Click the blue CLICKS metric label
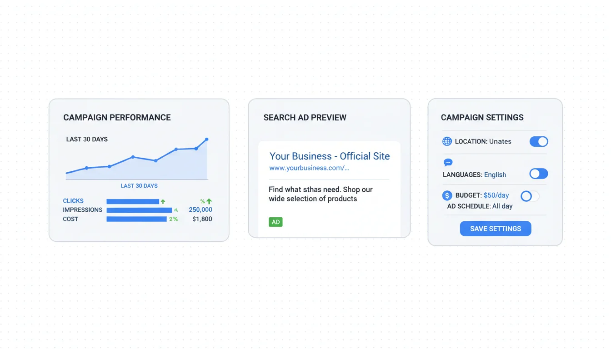The width and height of the screenshot is (611, 349). click(x=73, y=201)
